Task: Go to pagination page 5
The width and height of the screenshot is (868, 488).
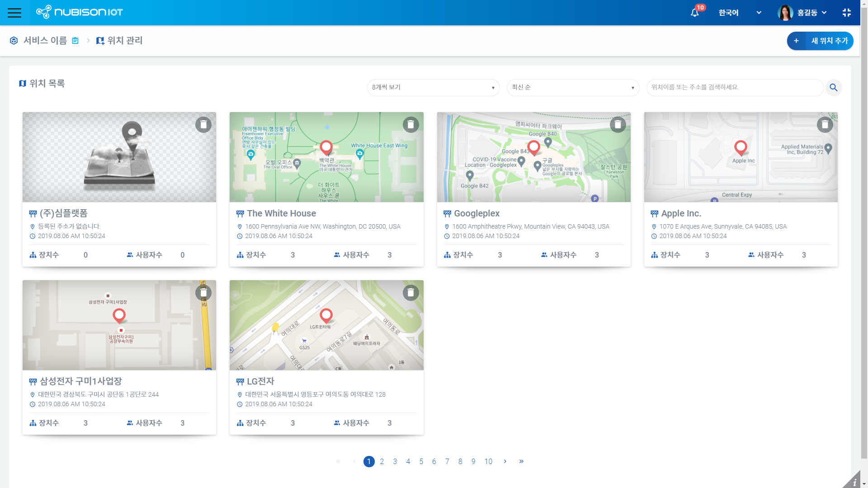Action: [x=421, y=461]
